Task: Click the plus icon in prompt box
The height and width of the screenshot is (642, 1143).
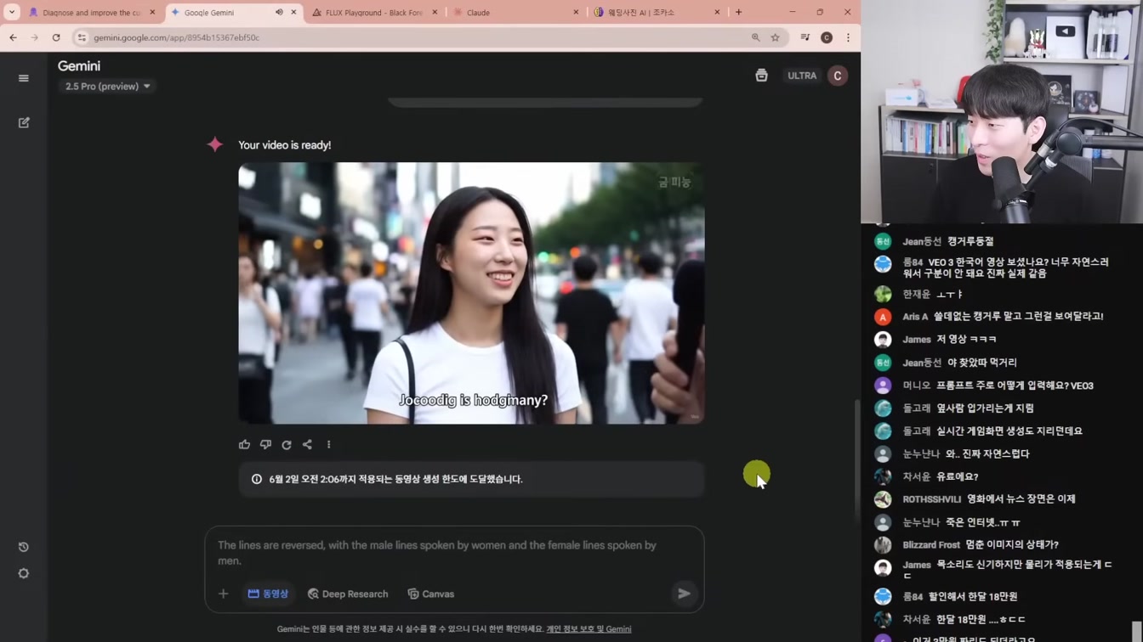Action: click(224, 594)
